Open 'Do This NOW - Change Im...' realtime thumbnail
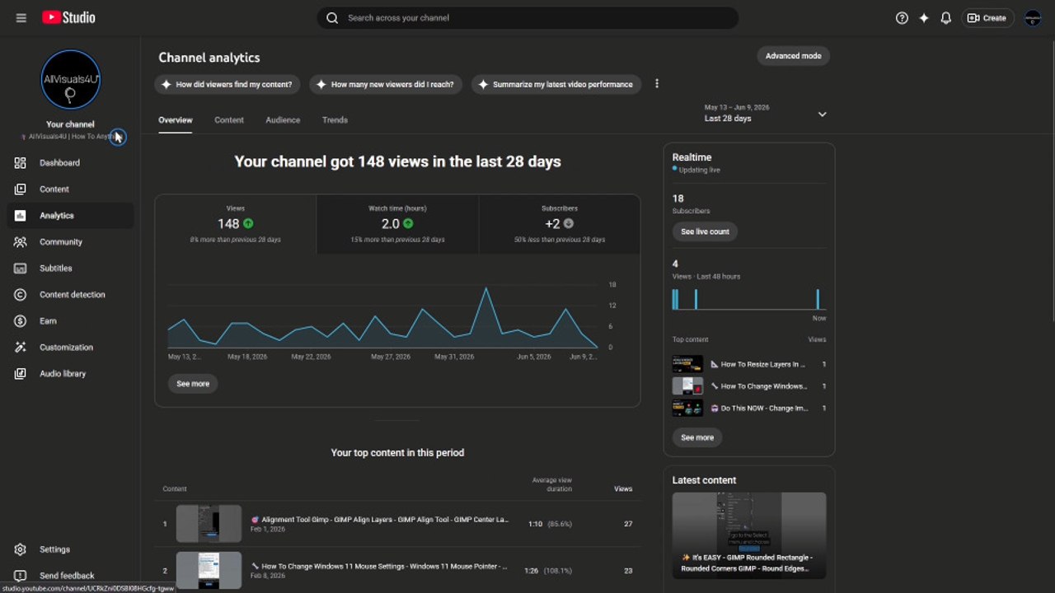The height and width of the screenshot is (593, 1055). click(x=687, y=408)
